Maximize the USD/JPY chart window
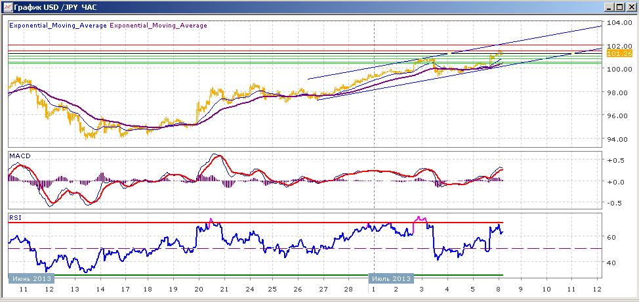The width and height of the screenshot is (639, 302). point(619,7)
